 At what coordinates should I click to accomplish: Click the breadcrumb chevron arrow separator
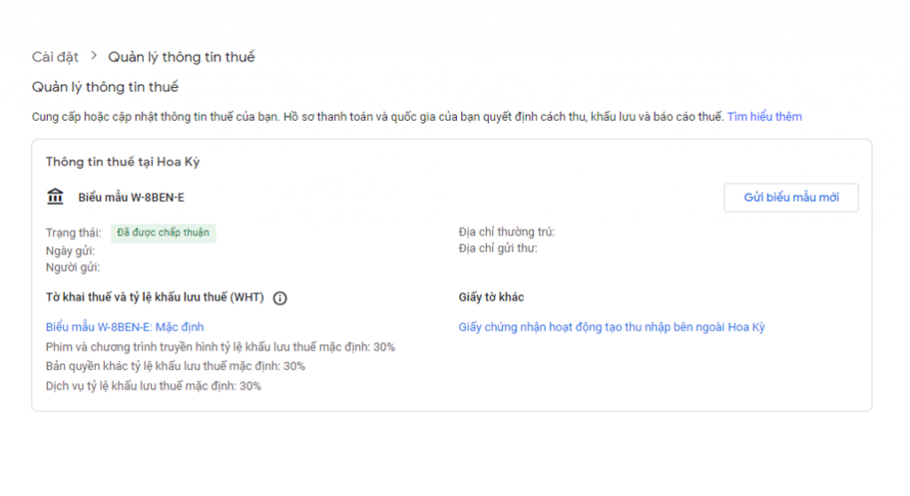(x=93, y=57)
